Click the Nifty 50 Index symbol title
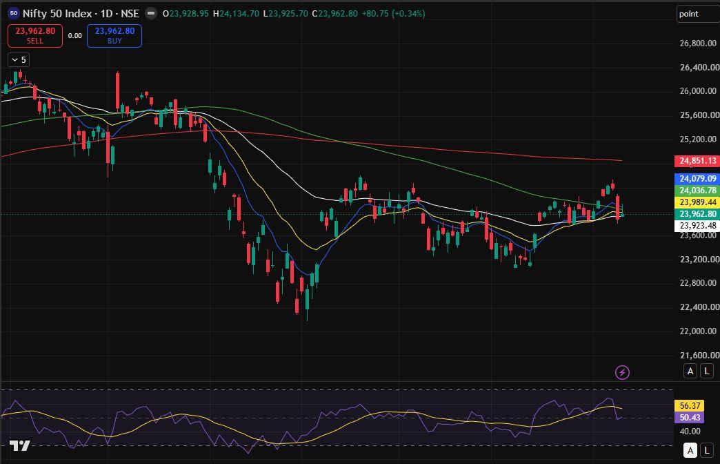 [81, 14]
